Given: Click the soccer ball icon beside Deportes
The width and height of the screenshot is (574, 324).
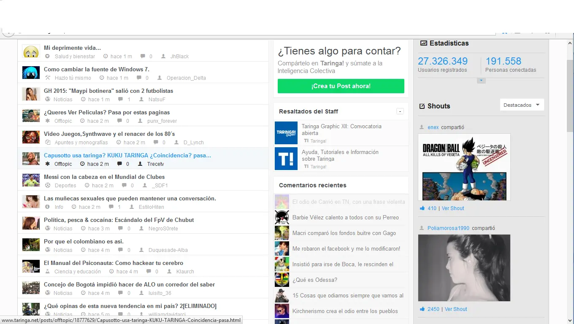Looking at the screenshot, I should tap(47, 185).
